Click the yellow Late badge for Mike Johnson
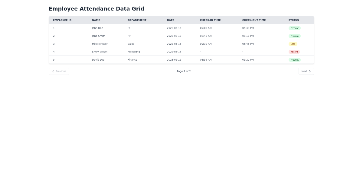 (x=293, y=44)
